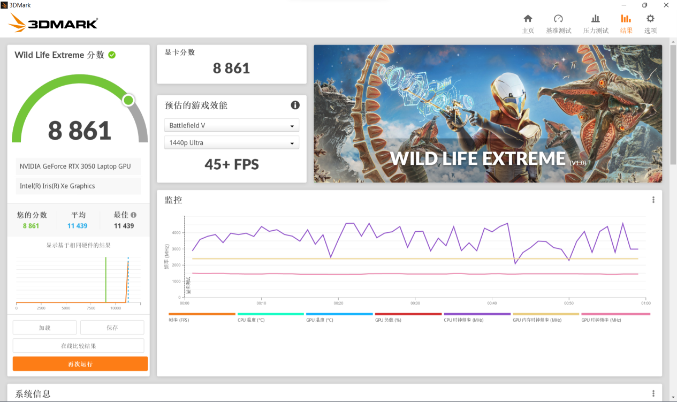Click the 3DMark logo
Screen dimensions: 677x402
(x=53, y=23)
